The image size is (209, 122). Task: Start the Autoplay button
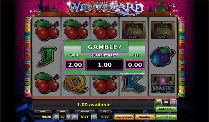pyautogui.click(x=166, y=109)
